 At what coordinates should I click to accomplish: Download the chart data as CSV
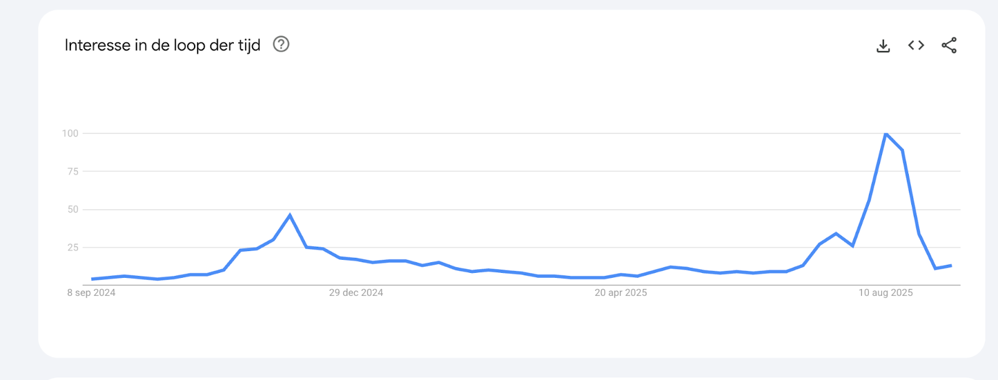click(x=883, y=45)
